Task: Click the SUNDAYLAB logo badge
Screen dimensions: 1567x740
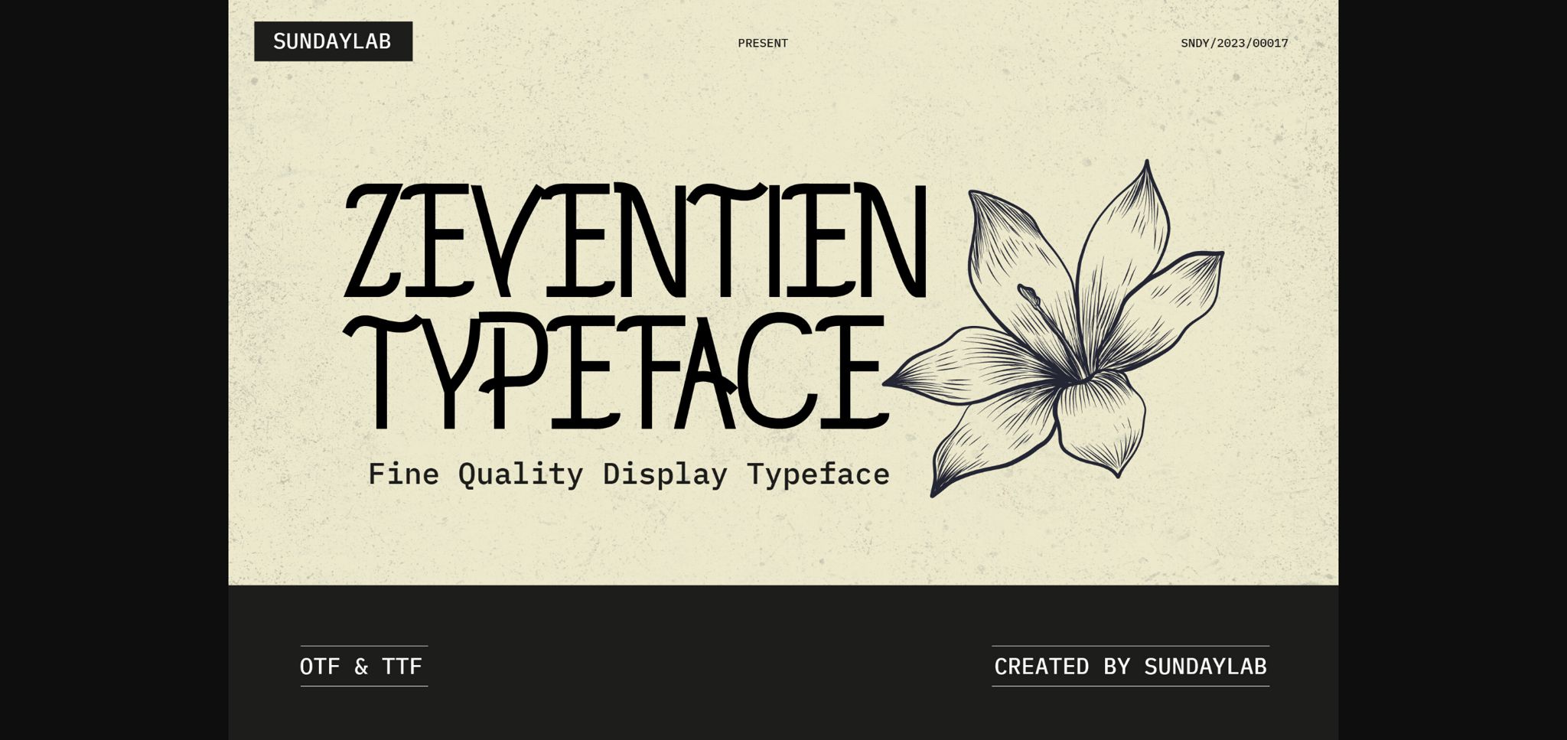Action: pos(333,41)
